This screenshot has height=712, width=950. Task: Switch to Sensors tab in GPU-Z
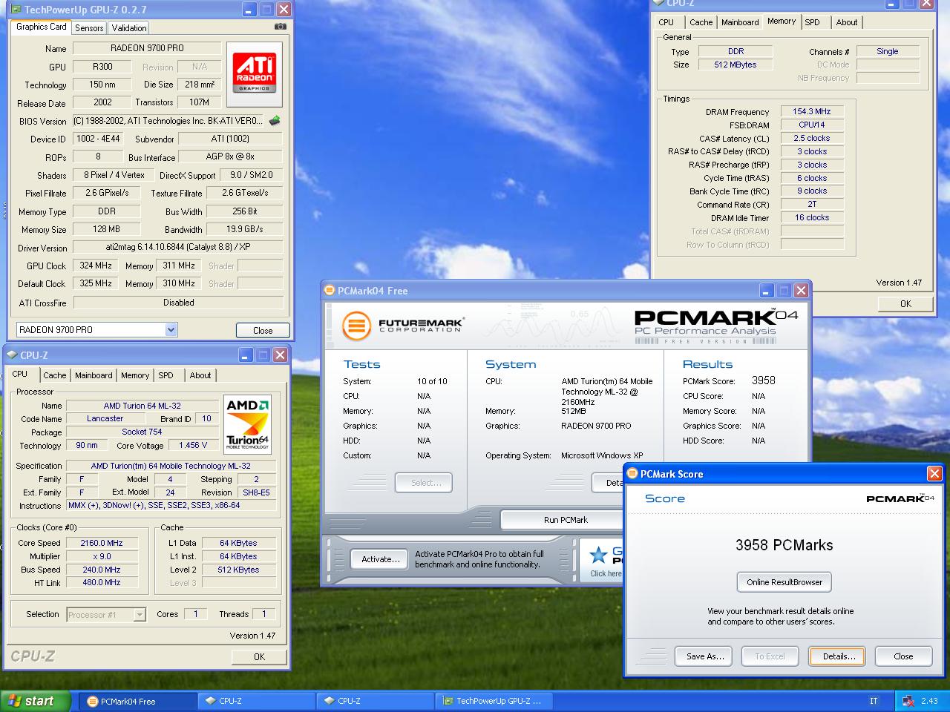pos(89,28)
